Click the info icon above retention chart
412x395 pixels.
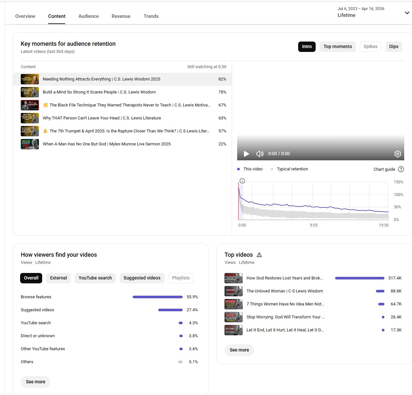242,181
